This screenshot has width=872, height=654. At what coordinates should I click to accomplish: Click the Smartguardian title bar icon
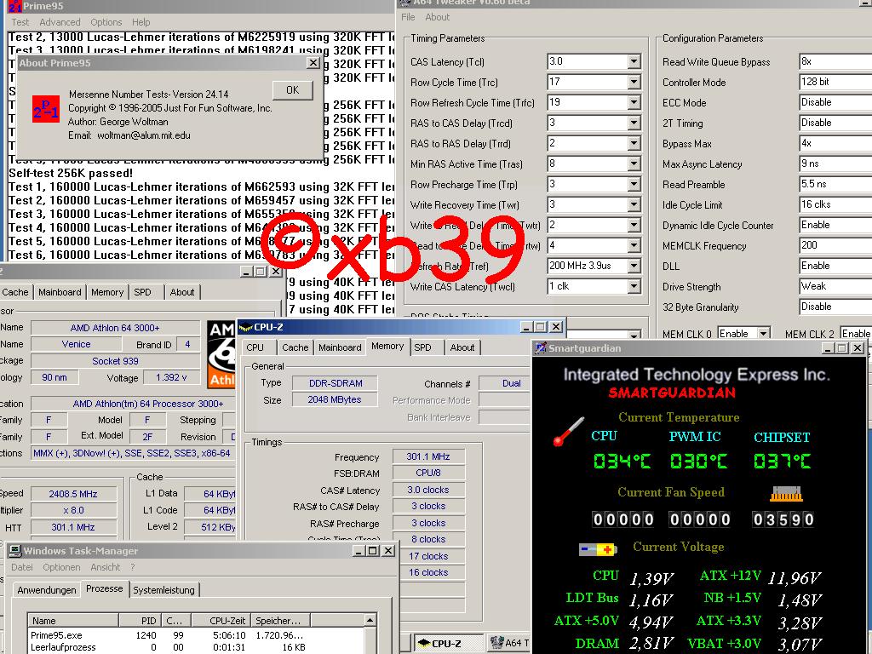point(540,348)
